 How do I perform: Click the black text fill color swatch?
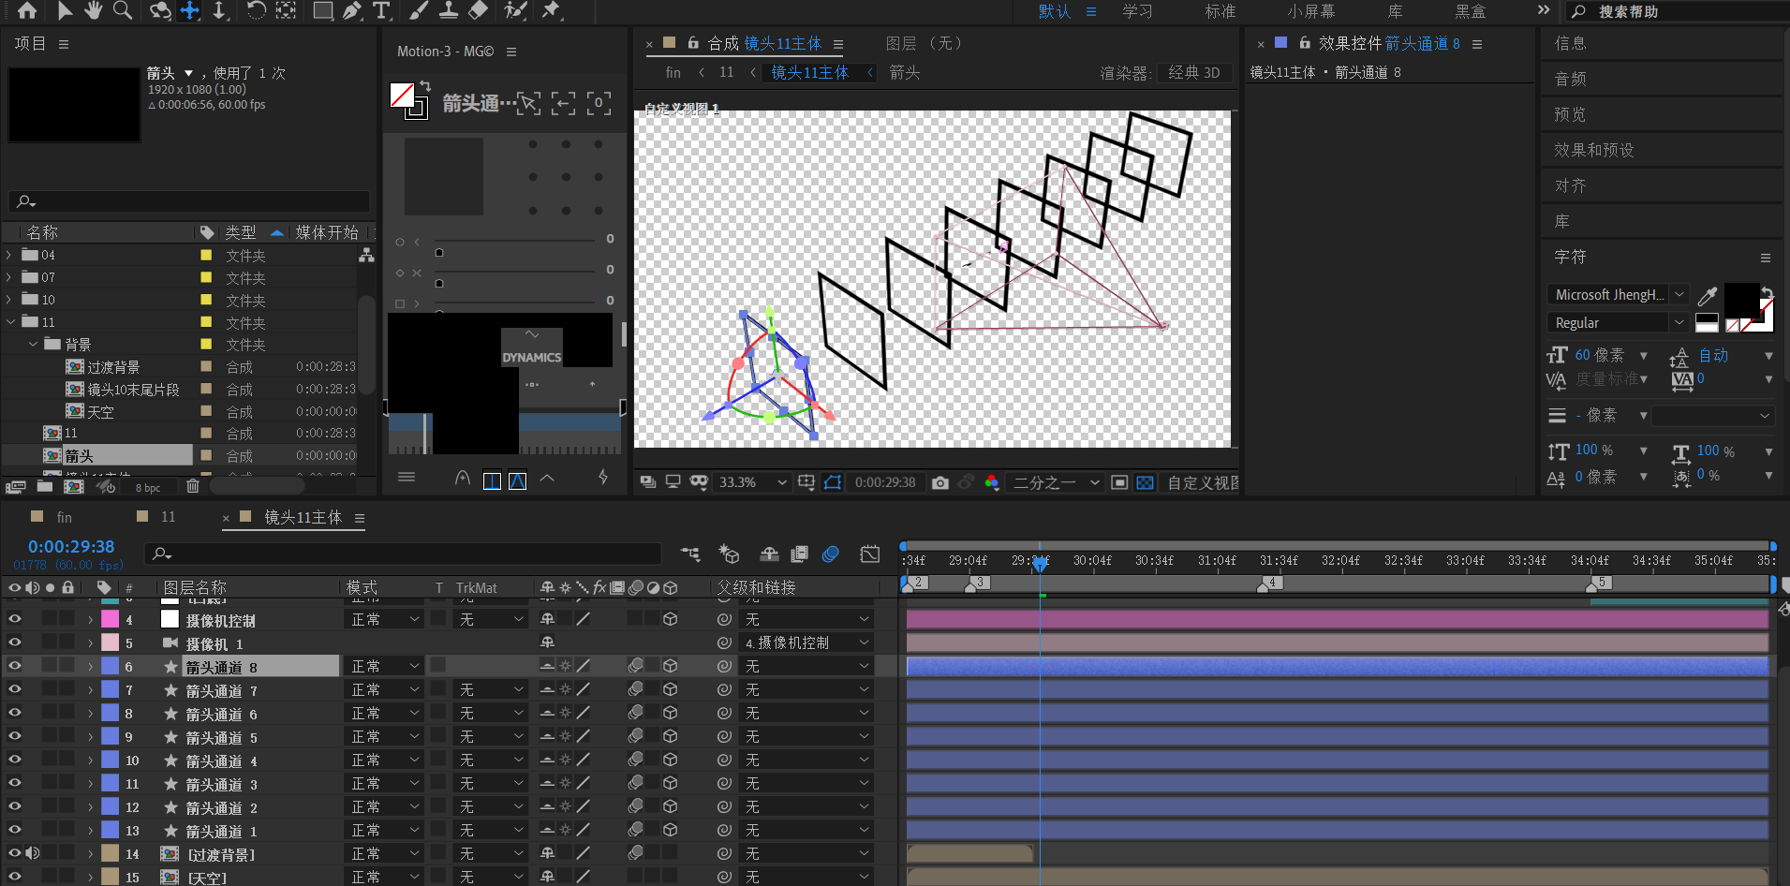click(x=1742, y=300)
